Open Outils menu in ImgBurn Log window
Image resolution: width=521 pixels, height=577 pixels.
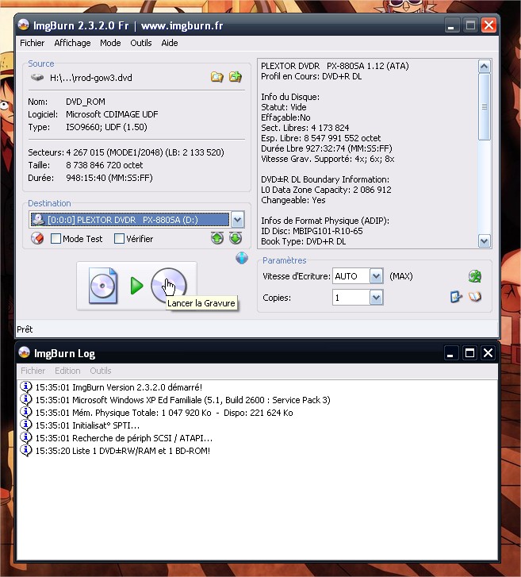coord(101,371)
